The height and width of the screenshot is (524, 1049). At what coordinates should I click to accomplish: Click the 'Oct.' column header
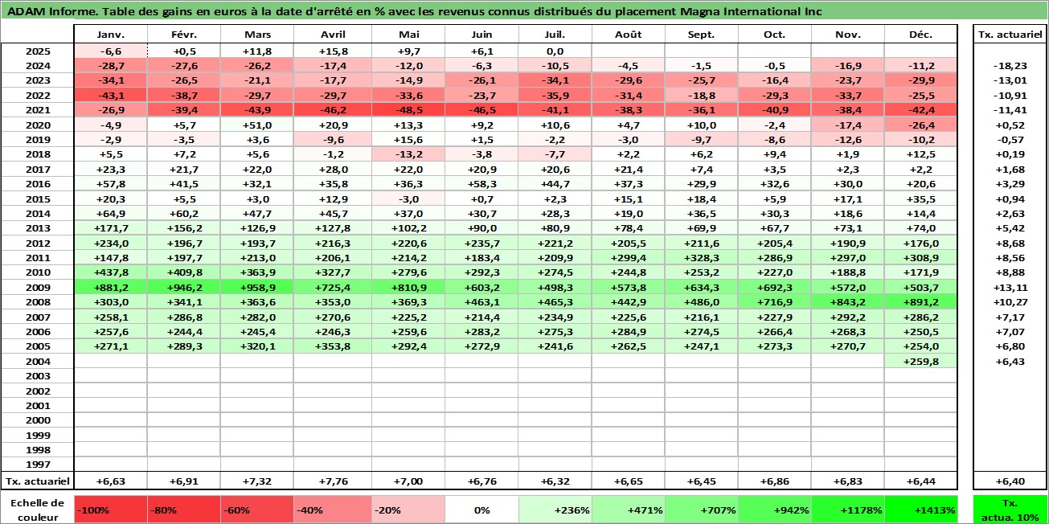coord(775,35)
